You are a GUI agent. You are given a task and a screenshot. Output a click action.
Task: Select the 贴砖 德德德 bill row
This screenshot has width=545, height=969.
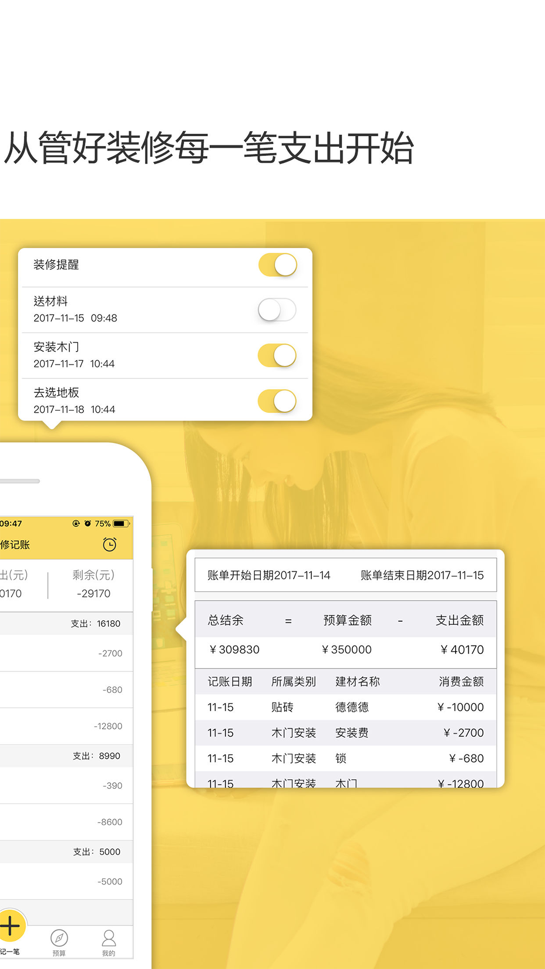tap(345, 707)
